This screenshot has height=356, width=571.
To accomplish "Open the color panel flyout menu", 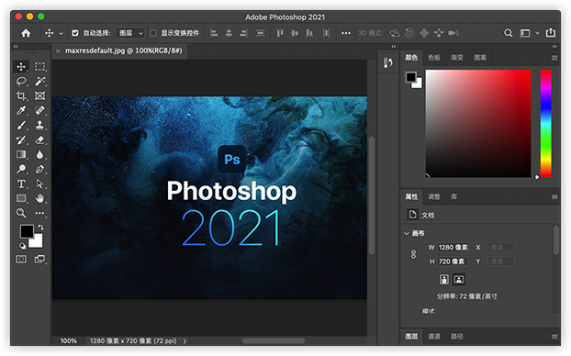I will point(554,58).
